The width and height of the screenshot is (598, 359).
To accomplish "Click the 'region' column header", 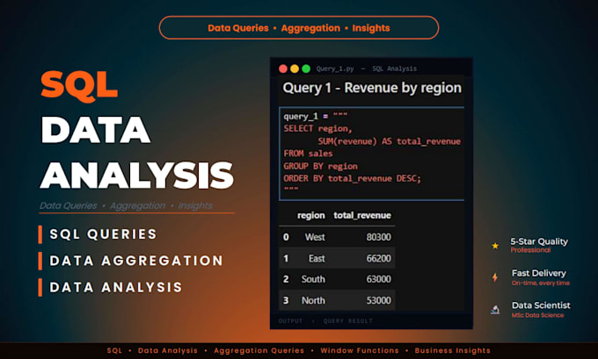I will point(310,215).
